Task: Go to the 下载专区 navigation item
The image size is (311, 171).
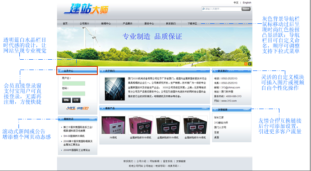Action: coord(192,23)
